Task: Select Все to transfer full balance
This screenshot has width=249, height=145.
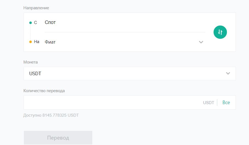Action: coord(226,102)
